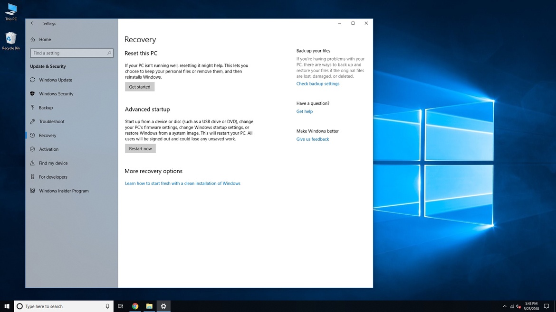The image size is (556, 312).
Task: Click the Find a setting search field
Action: (x=72, y=53)
